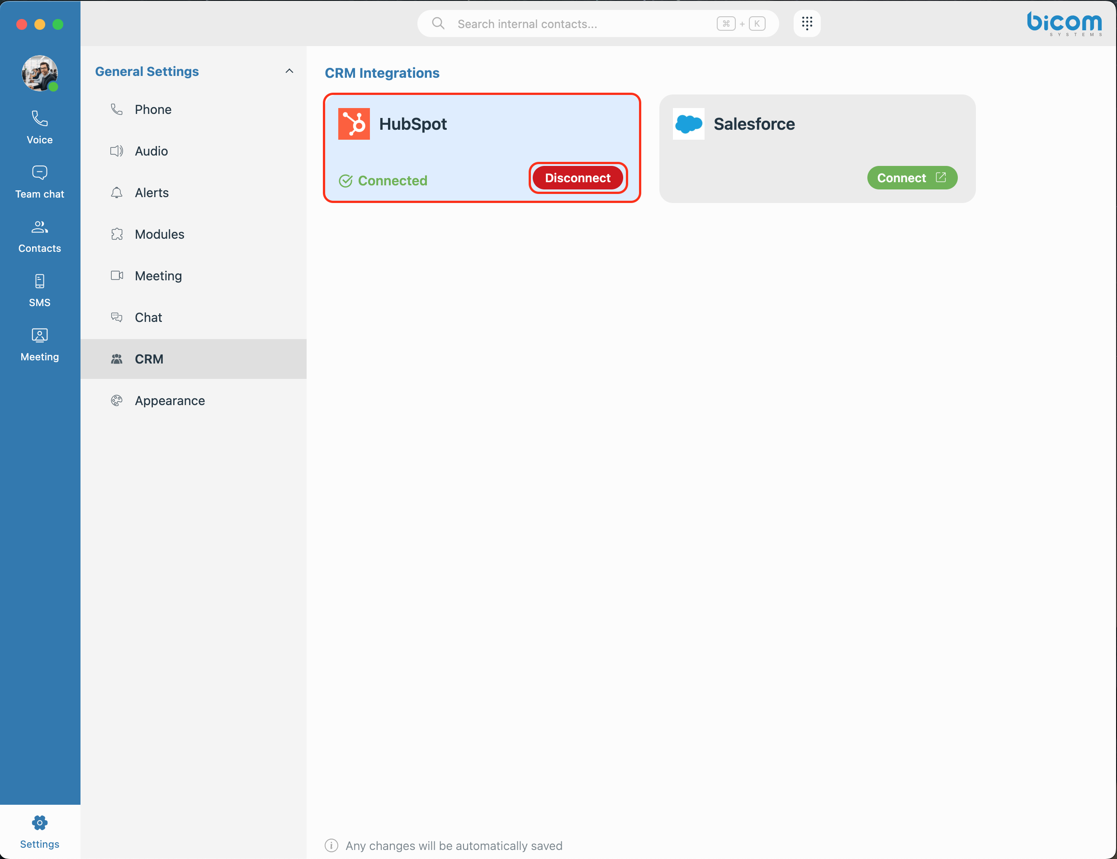
Task: Click the Bicom Systems logo
Action: pos(1065,24)
